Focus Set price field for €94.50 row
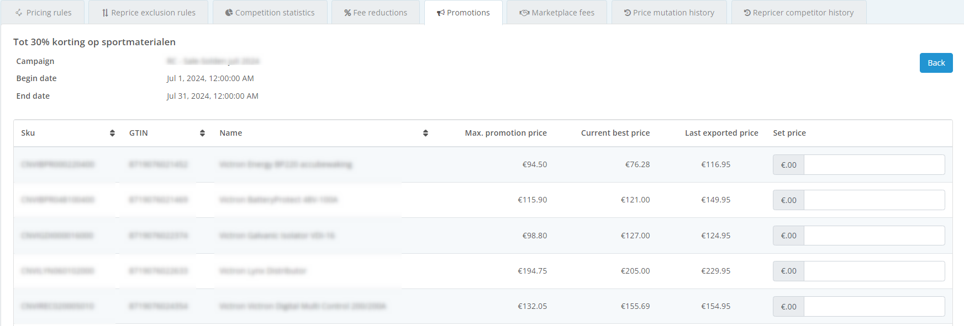Screen dimensions: 964x326 pos(874,165)
